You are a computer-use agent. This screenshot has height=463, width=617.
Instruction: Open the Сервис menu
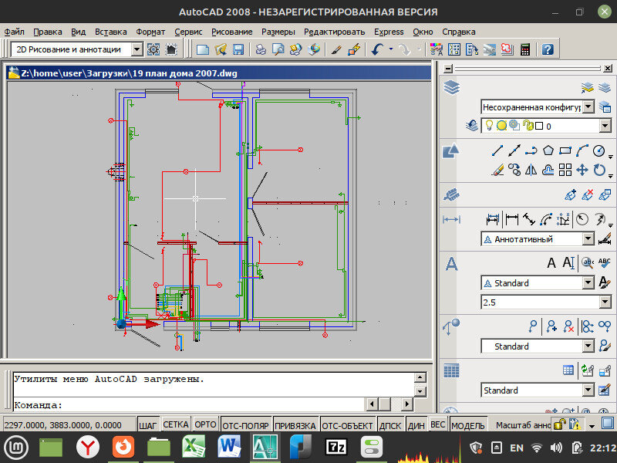[x=188, y=32]
